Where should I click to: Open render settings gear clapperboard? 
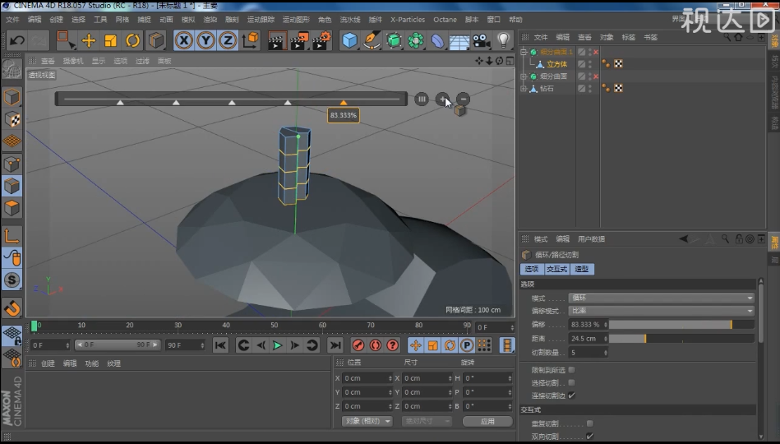[322, 40]
